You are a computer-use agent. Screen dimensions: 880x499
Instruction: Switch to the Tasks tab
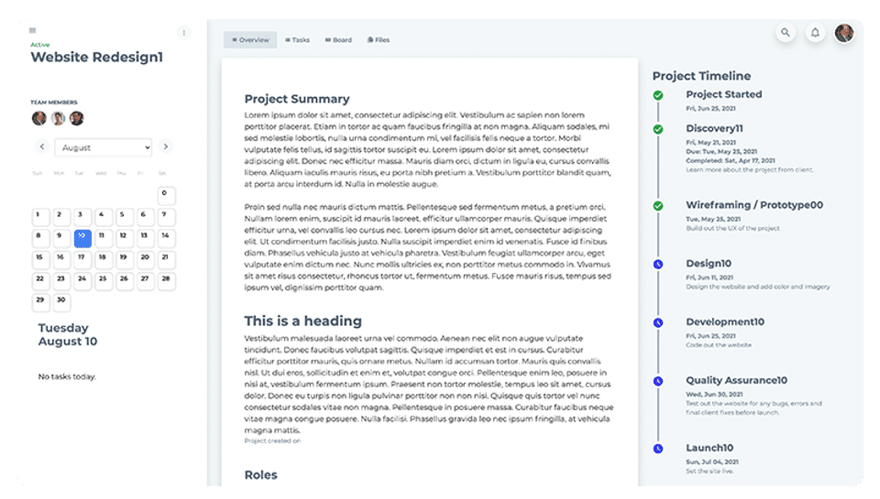[x=298, y=40]
